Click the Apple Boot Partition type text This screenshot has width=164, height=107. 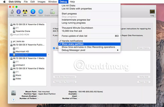tap(47, 94)
